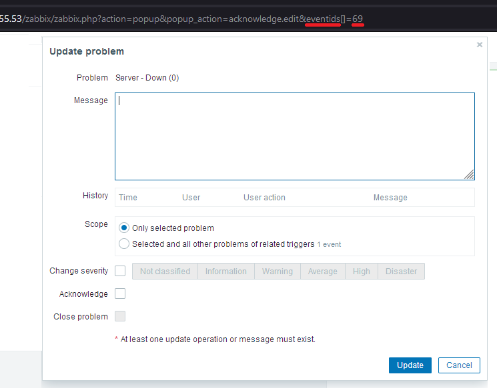Choose Disaster severity level
Screen dimensions: 497x388
(x=401, y=271)
